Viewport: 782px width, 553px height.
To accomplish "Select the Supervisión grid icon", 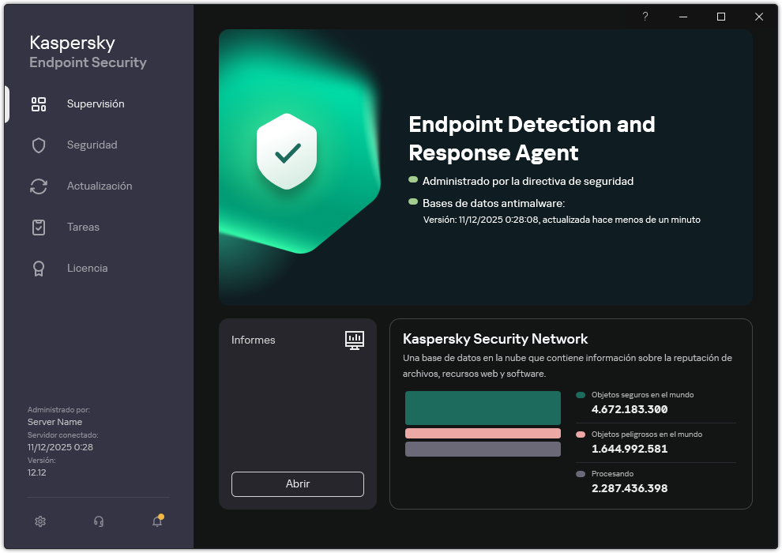I will click(39, 103).
